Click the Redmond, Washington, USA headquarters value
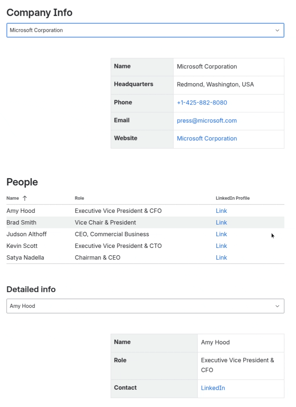Viewport: 296px width, 407px height. click(215, 84)
